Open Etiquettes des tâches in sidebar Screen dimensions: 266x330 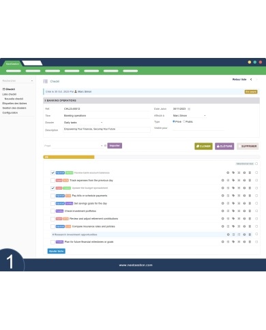point(14,103)
